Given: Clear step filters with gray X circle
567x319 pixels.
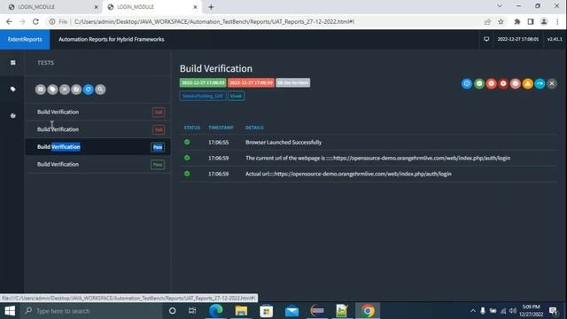Looking at the screenshot, I should coord(552,83).
